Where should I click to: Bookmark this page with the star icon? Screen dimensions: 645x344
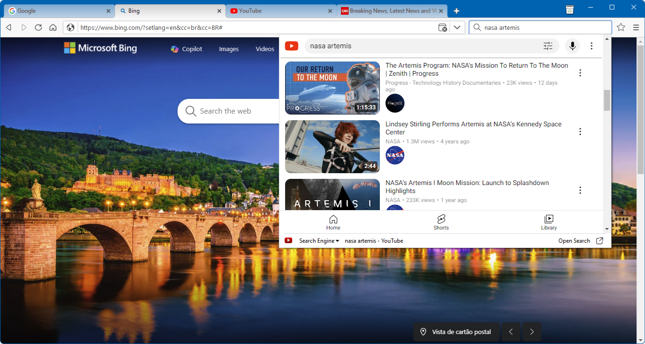(x=621, y=27)
